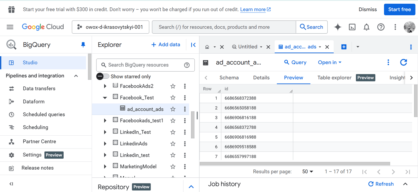Viewport: 418px width, 192px height.
Task: Click the Start free button
Action: (399, 9)
